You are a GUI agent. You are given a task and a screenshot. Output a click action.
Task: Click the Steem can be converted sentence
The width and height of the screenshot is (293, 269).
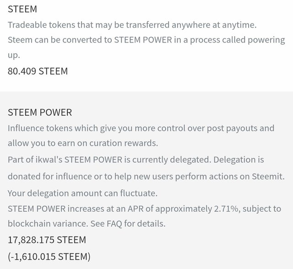click(146, 40)
